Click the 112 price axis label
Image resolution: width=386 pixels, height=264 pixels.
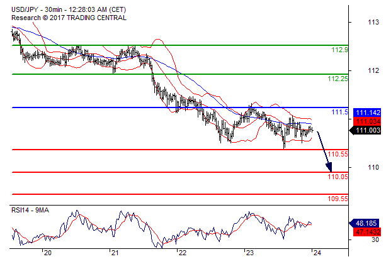coord(373,71)
